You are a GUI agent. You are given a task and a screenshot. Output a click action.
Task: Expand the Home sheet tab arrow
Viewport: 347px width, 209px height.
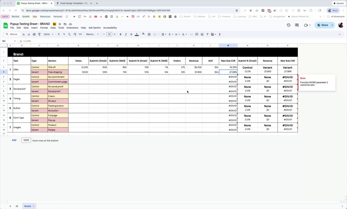click(34, 206)
